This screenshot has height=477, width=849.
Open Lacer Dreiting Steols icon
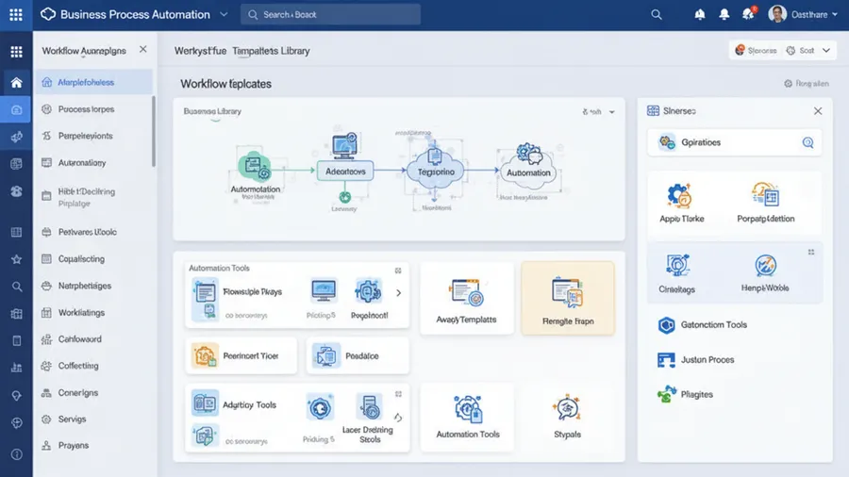pos(370,408)
